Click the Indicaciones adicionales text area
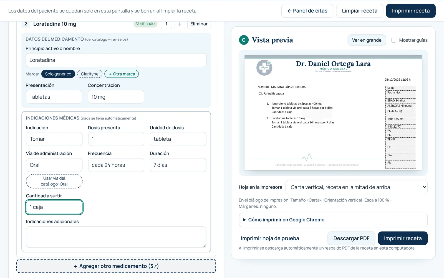Screen dimensions: 444x278 tap(116, 237)
